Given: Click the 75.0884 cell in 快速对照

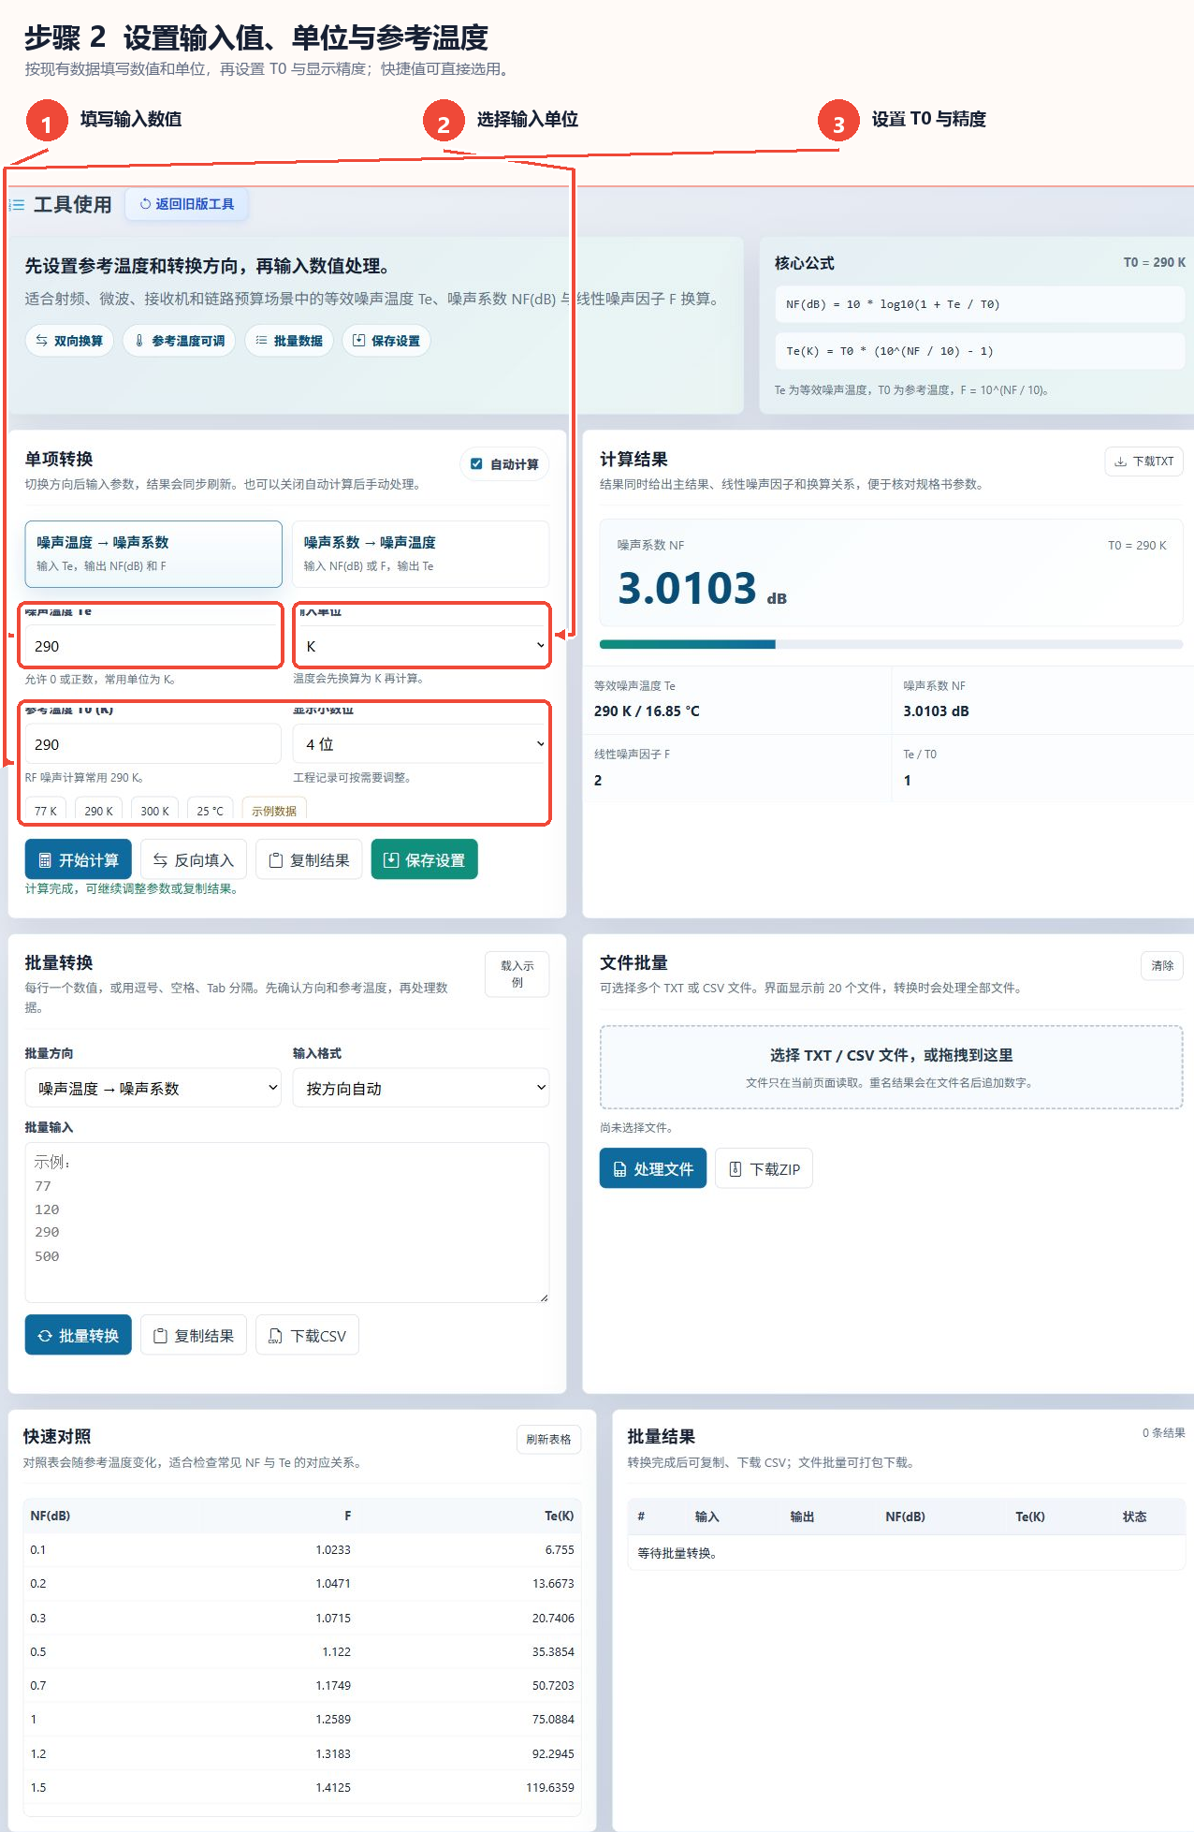Looking at the screenshot, I should [553, 1719].
